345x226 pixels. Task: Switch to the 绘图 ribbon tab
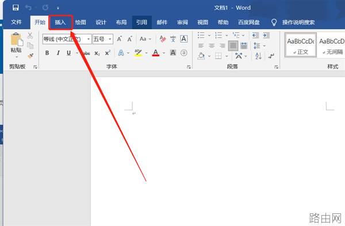click(80, 22)
